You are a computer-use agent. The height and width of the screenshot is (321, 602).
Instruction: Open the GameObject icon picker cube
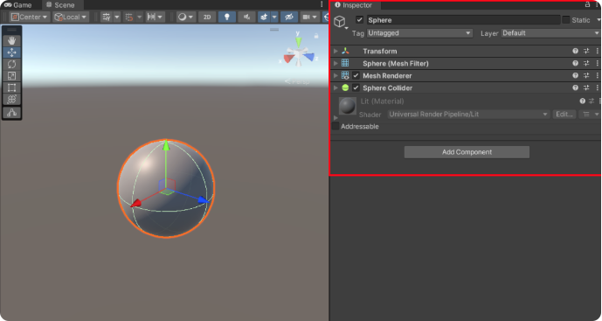click(x=340, y=21)
